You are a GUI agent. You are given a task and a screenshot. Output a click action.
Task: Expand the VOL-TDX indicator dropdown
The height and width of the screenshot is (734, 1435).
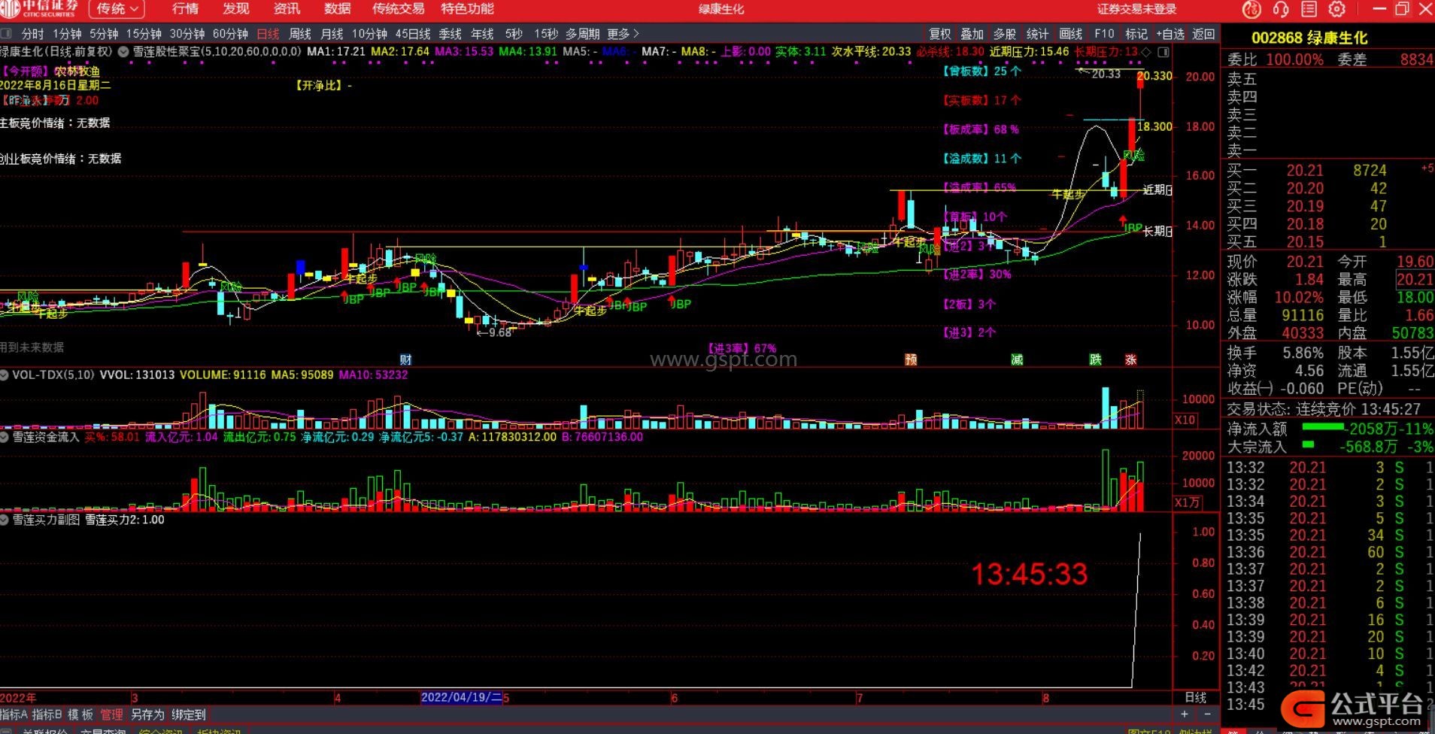click(x=5, y=375)
